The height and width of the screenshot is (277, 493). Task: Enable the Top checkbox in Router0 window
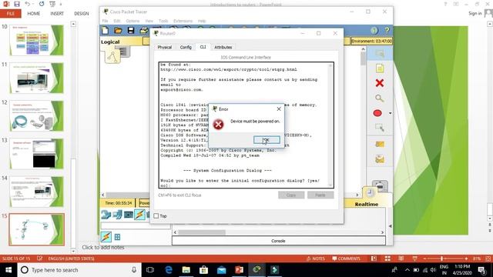point(156,215)
